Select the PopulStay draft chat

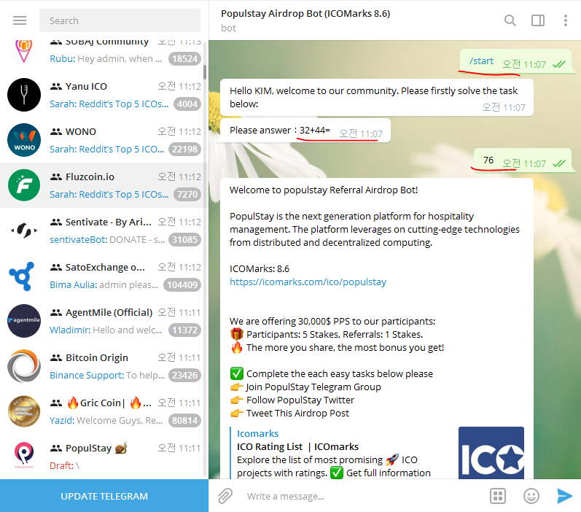tap(104, 457)
